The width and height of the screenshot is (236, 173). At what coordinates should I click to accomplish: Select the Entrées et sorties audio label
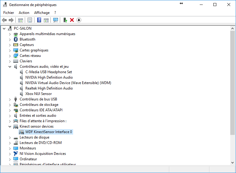tap(38, 116)
